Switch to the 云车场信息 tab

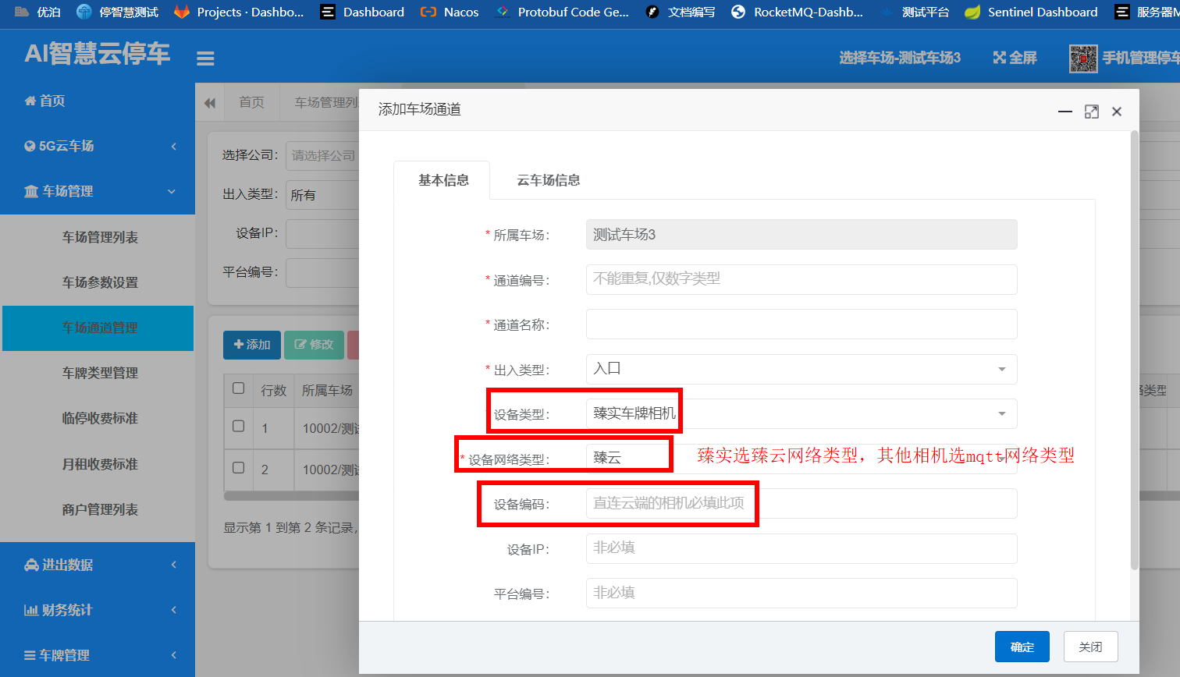click(549, 180)
